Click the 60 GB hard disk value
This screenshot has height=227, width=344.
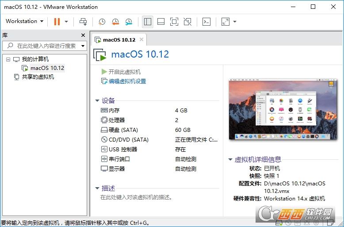point(183,130)
